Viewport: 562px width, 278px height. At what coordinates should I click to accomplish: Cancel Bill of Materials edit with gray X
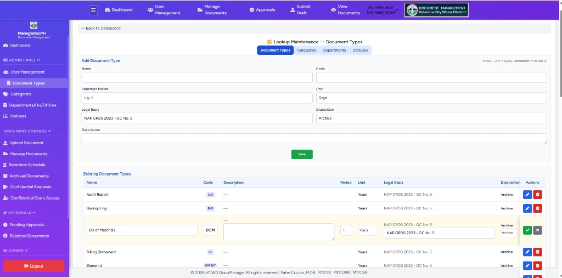click(x=537, y=230)
